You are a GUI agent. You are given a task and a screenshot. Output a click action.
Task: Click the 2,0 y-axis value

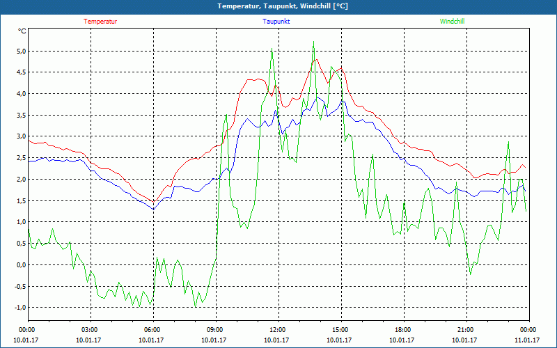pos(22,180)
